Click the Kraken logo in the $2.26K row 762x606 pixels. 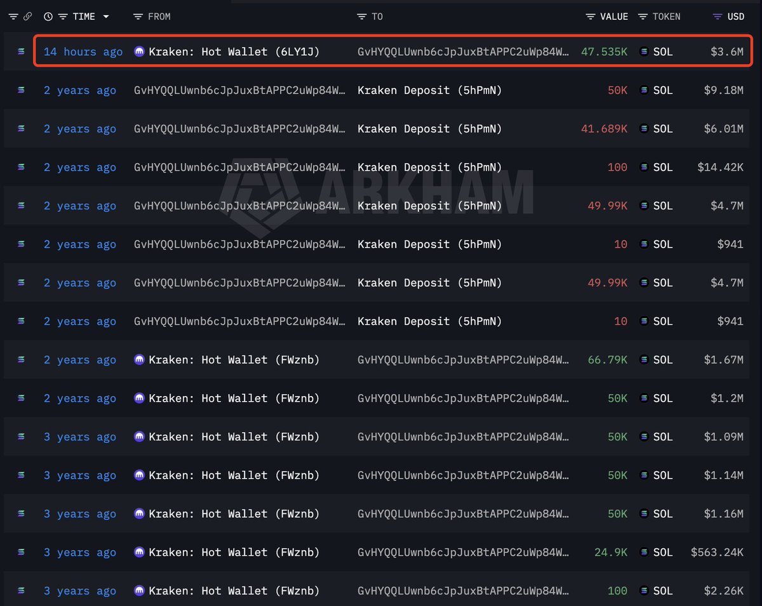pyautogui.click(x=140, y=591)
